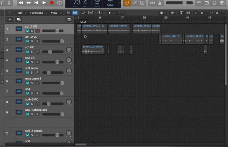Open the Browsers media button
Image resolution: width=228 pixels, height=147 pixels.
point(222,3)
